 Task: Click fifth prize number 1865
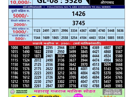pyautogui.click(x=55, y=38)
